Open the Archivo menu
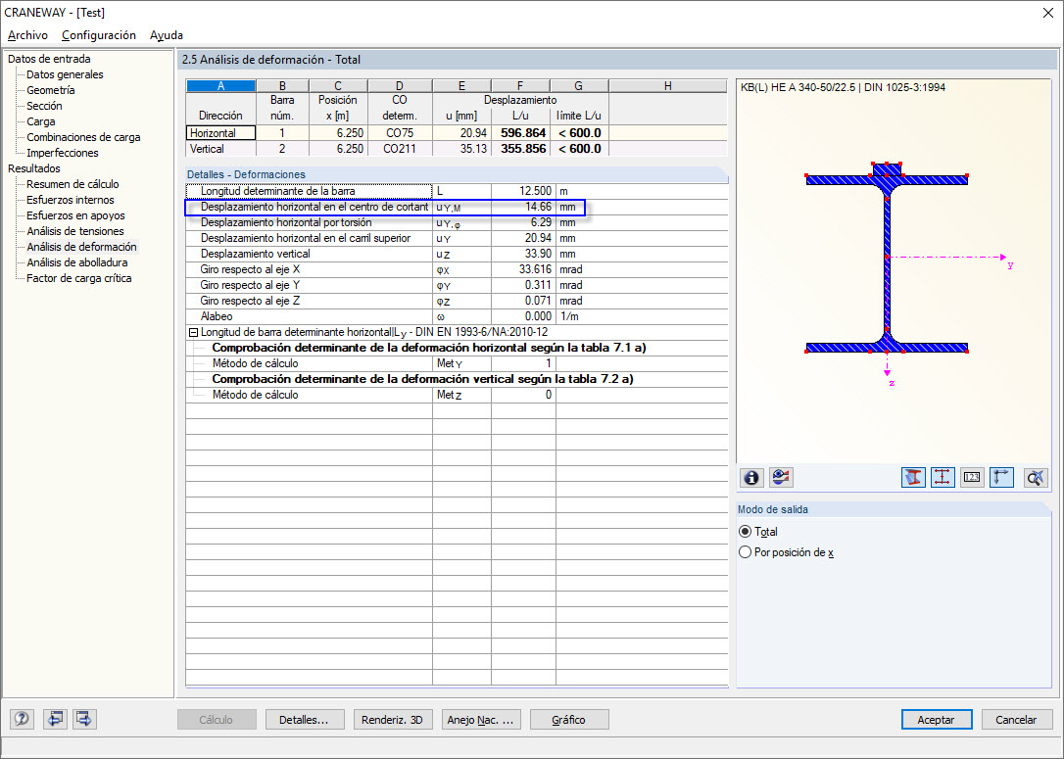1064x759 pixels. 27,35
